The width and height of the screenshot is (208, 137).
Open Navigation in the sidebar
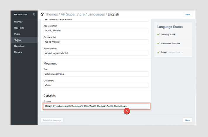click(19, 46)
